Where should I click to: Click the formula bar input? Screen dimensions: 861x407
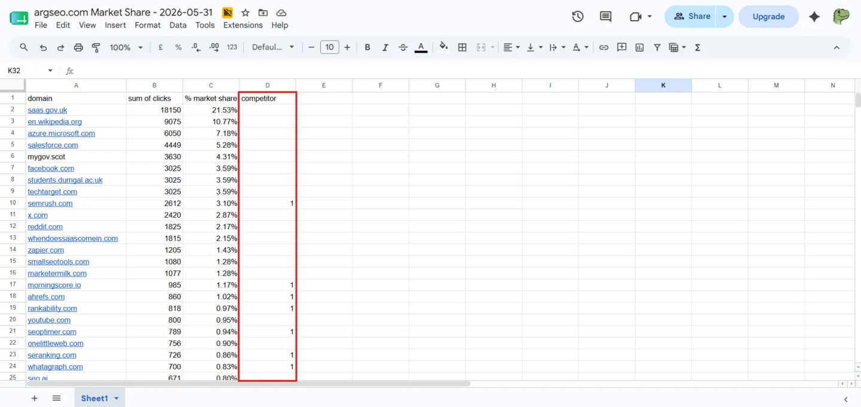[x=467, y=71]
